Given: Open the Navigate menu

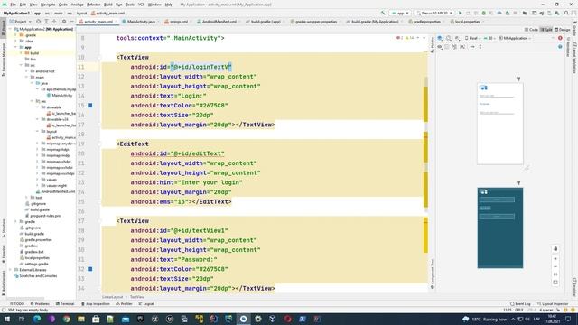Looking at the screenshot, I should [48, 5].
